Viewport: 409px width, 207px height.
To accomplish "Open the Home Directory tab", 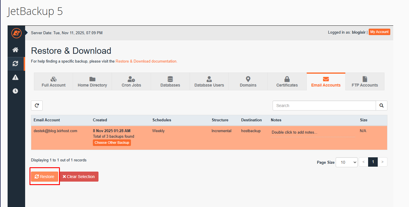I will coord(92,82).
